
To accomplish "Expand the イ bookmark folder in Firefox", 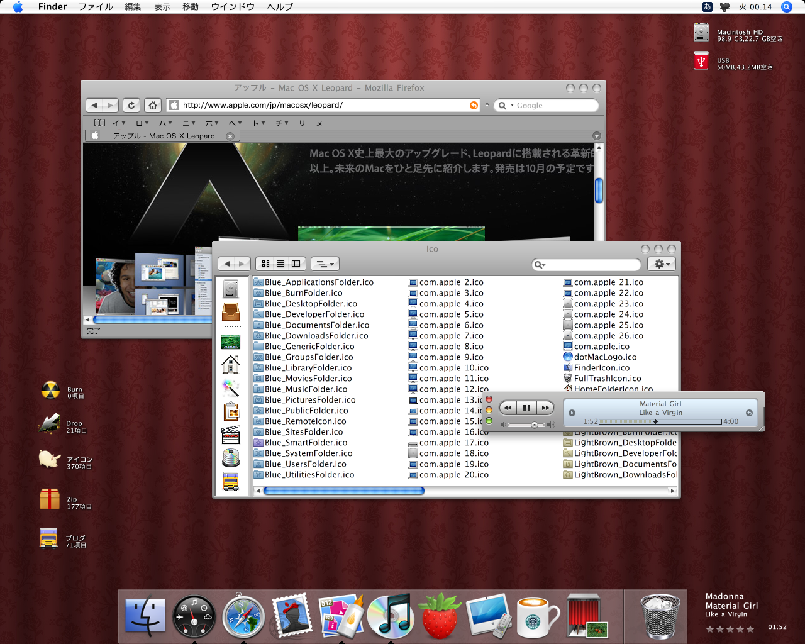I will (119, 123).
